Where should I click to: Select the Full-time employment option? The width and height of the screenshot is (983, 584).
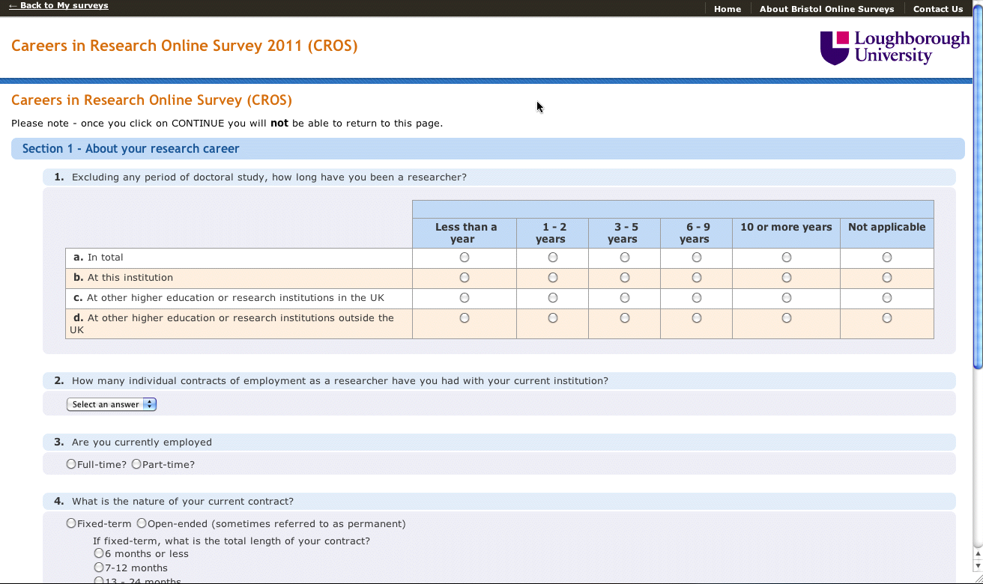pyautogui.click(x=71, y=464)
